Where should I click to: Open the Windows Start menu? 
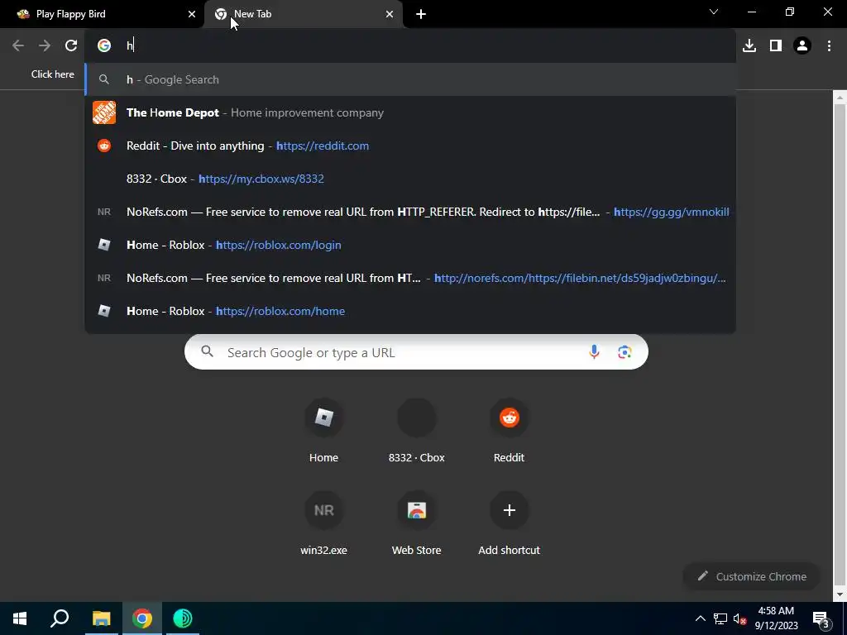point(20,618)
